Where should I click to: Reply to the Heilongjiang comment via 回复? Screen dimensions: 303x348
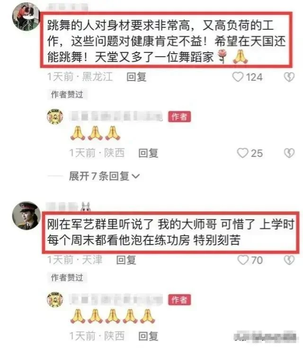point(136,77)
